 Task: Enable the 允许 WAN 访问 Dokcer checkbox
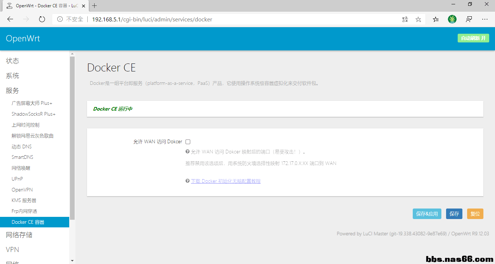point(188,142)
